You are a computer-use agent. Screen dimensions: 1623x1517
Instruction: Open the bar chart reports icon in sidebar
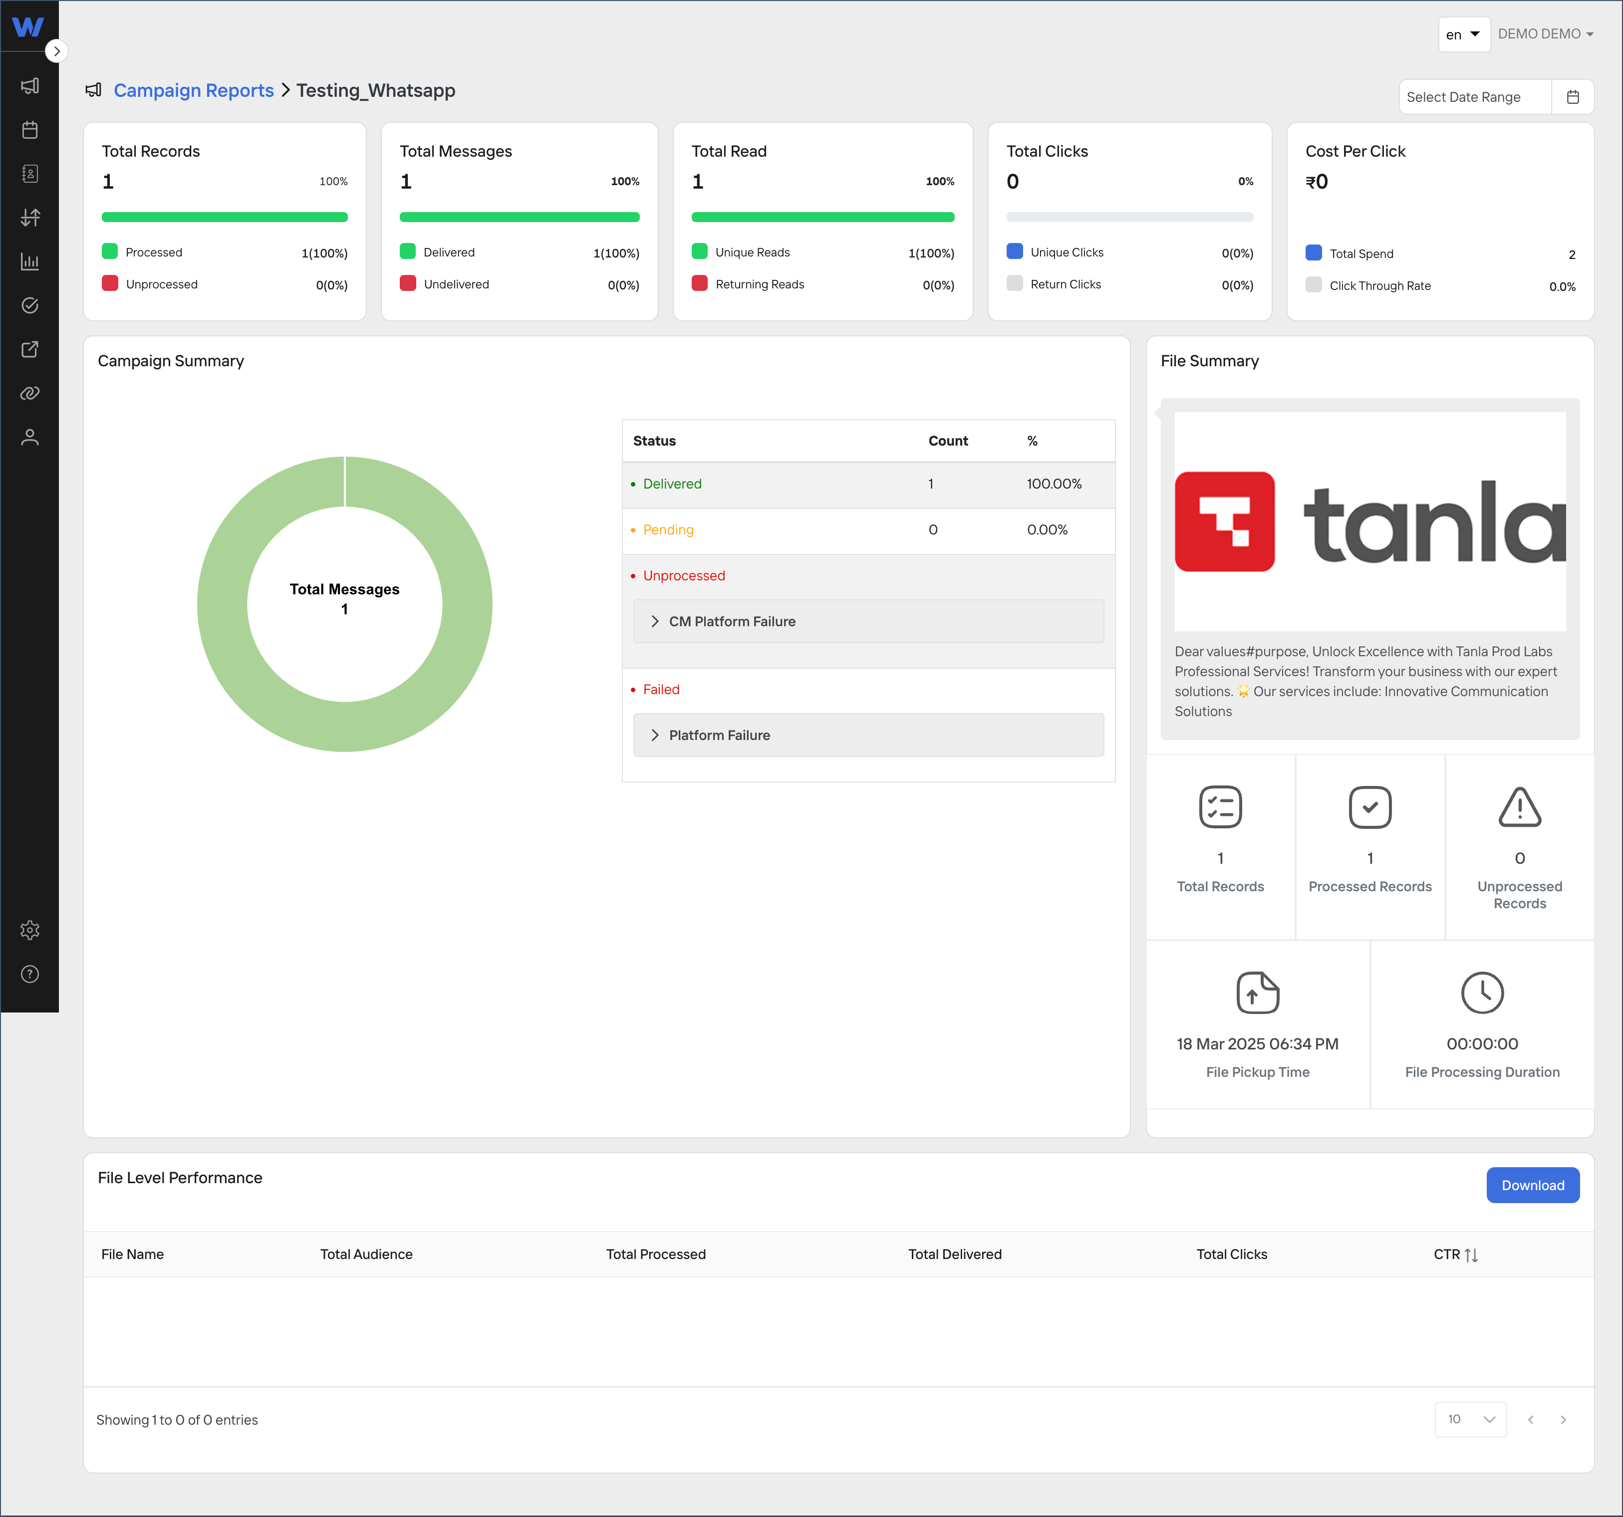pyautogui.click(x=30, y=261)
